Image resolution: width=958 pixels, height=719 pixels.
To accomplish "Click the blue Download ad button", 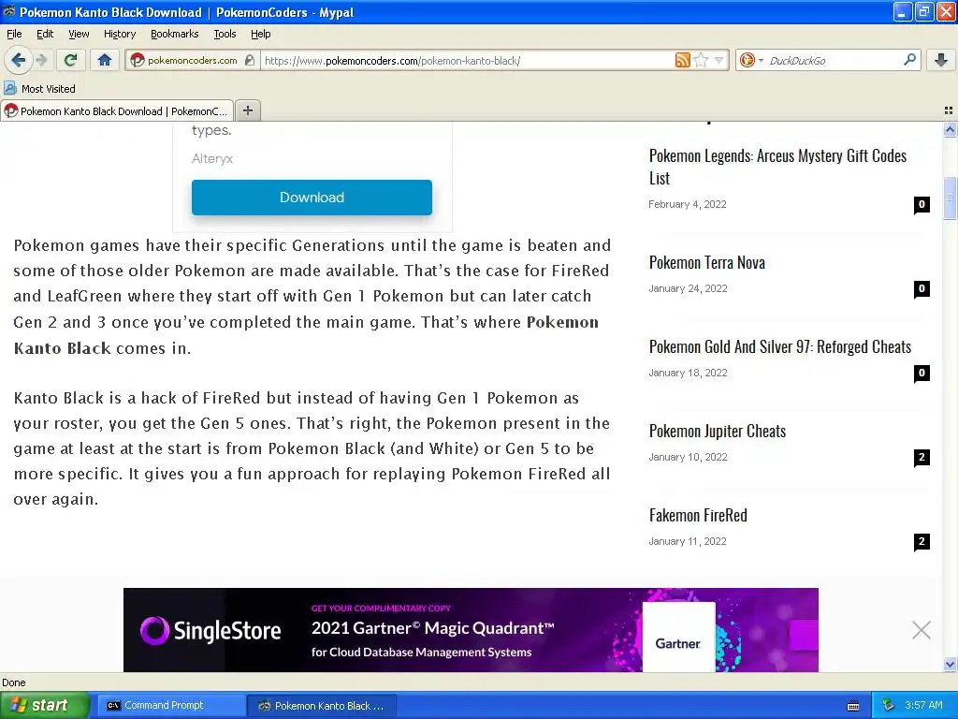I will click(312, 198).
